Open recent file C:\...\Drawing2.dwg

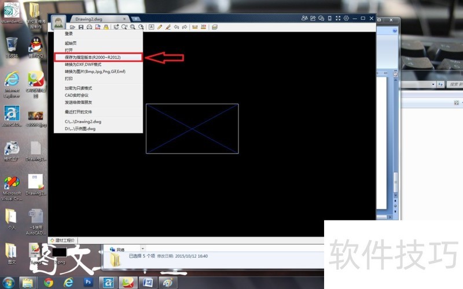point(83,122)
